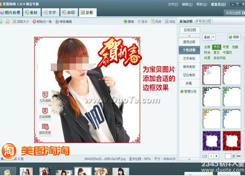Click the redo (重做) icon
The width and height of the screenshot is (245, 176).
point(139,22)
